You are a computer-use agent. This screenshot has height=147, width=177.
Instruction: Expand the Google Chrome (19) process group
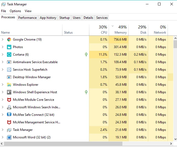pyautogui.click(x=3, y=40)
